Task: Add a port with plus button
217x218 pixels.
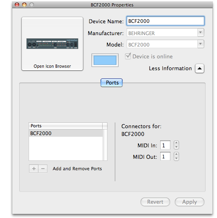Action: tap(34, 169)
